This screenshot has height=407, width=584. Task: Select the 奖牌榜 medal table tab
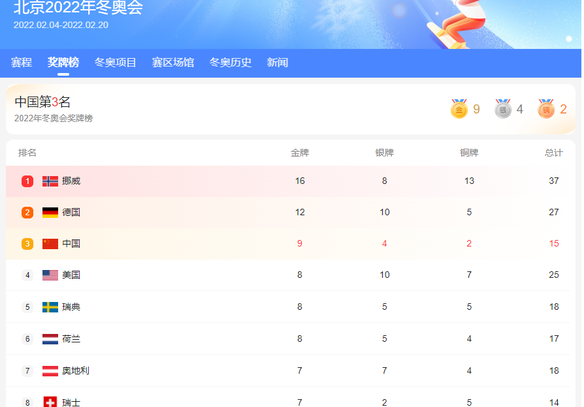coord(63,62)
